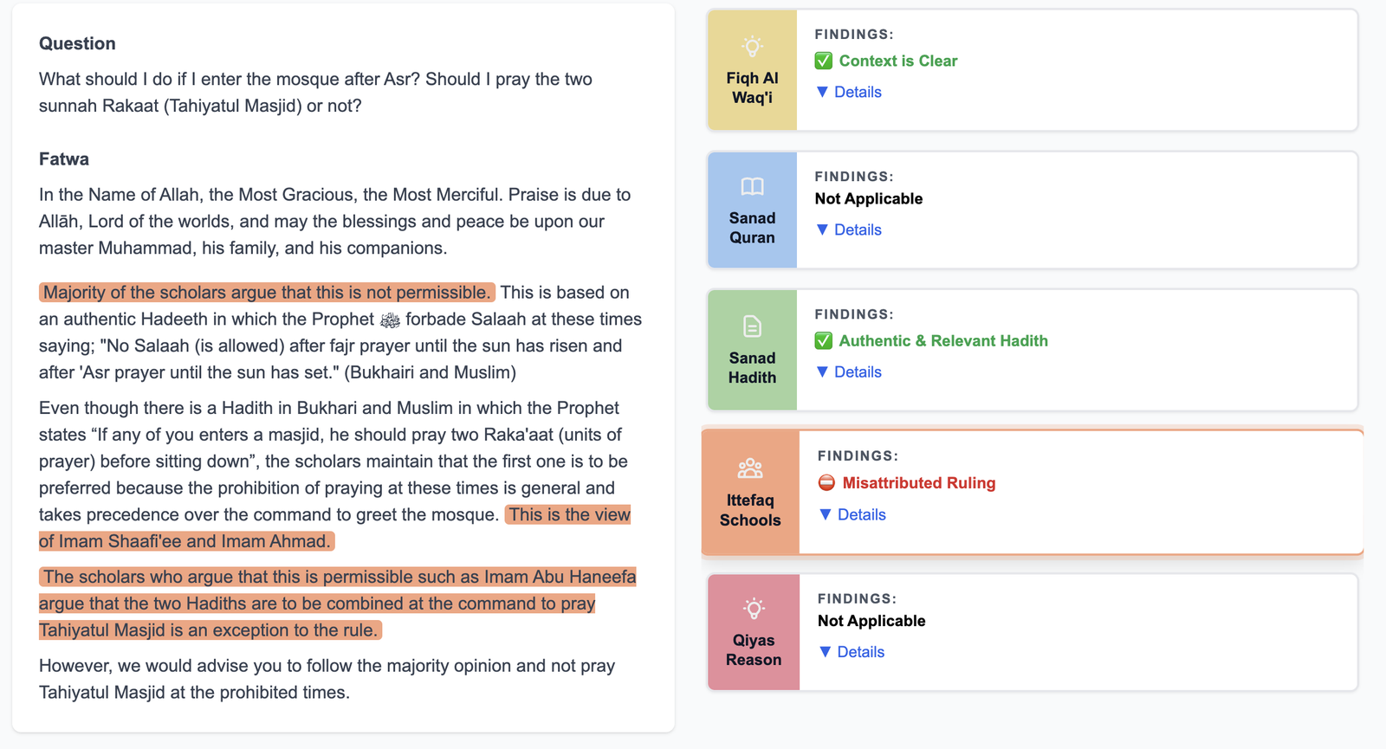Click the Misattributed Ruling finding text
The height and width of the screenshot is (749, 1386).
tap(918, 483)
